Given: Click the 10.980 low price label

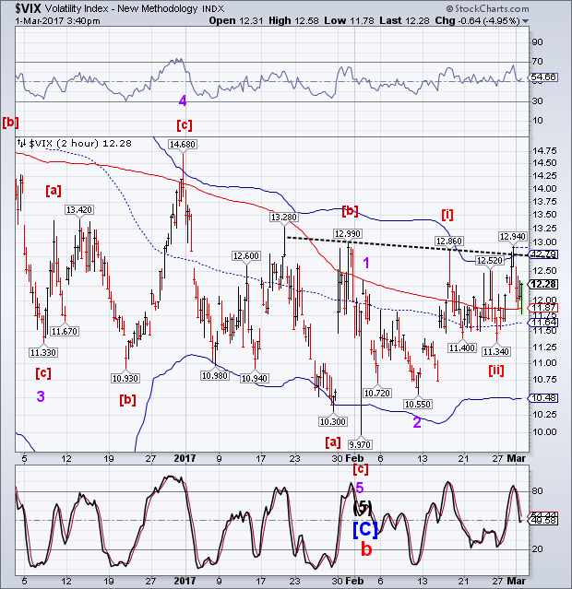Looking at the screenshot, I should click(x=214, y=376).
